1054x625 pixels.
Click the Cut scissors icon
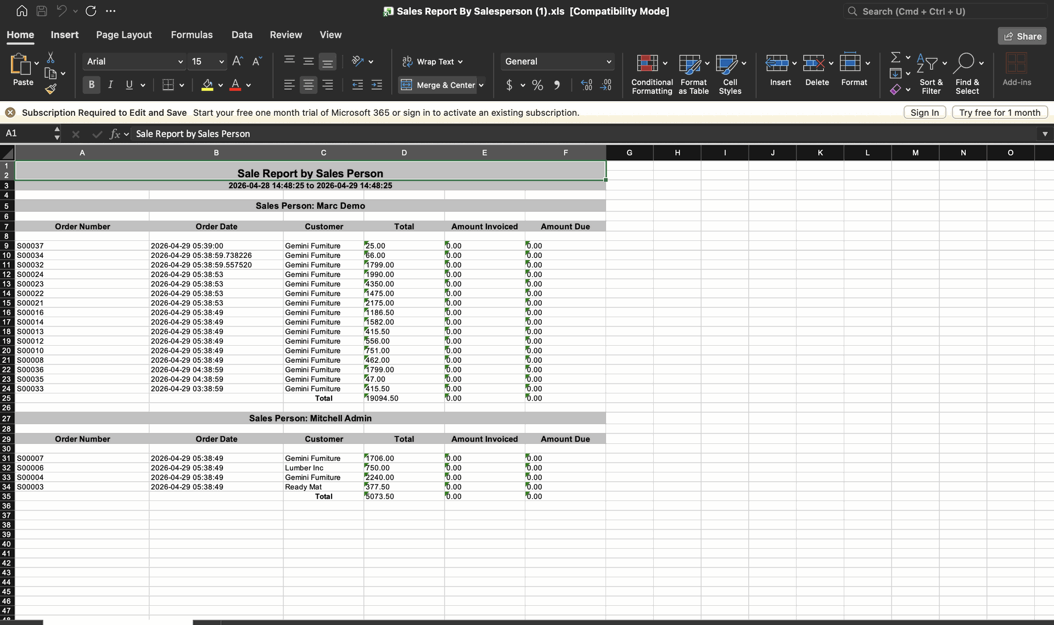coord(51,58)
